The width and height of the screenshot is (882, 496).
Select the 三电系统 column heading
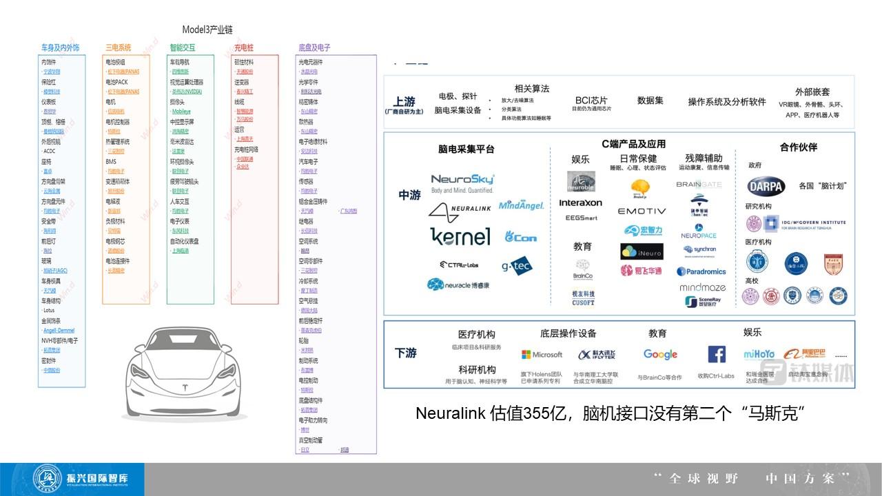pyautogui.click(x=118, y=48)
